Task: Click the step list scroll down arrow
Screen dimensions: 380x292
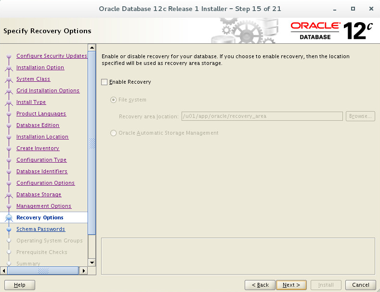Action: 92,263
